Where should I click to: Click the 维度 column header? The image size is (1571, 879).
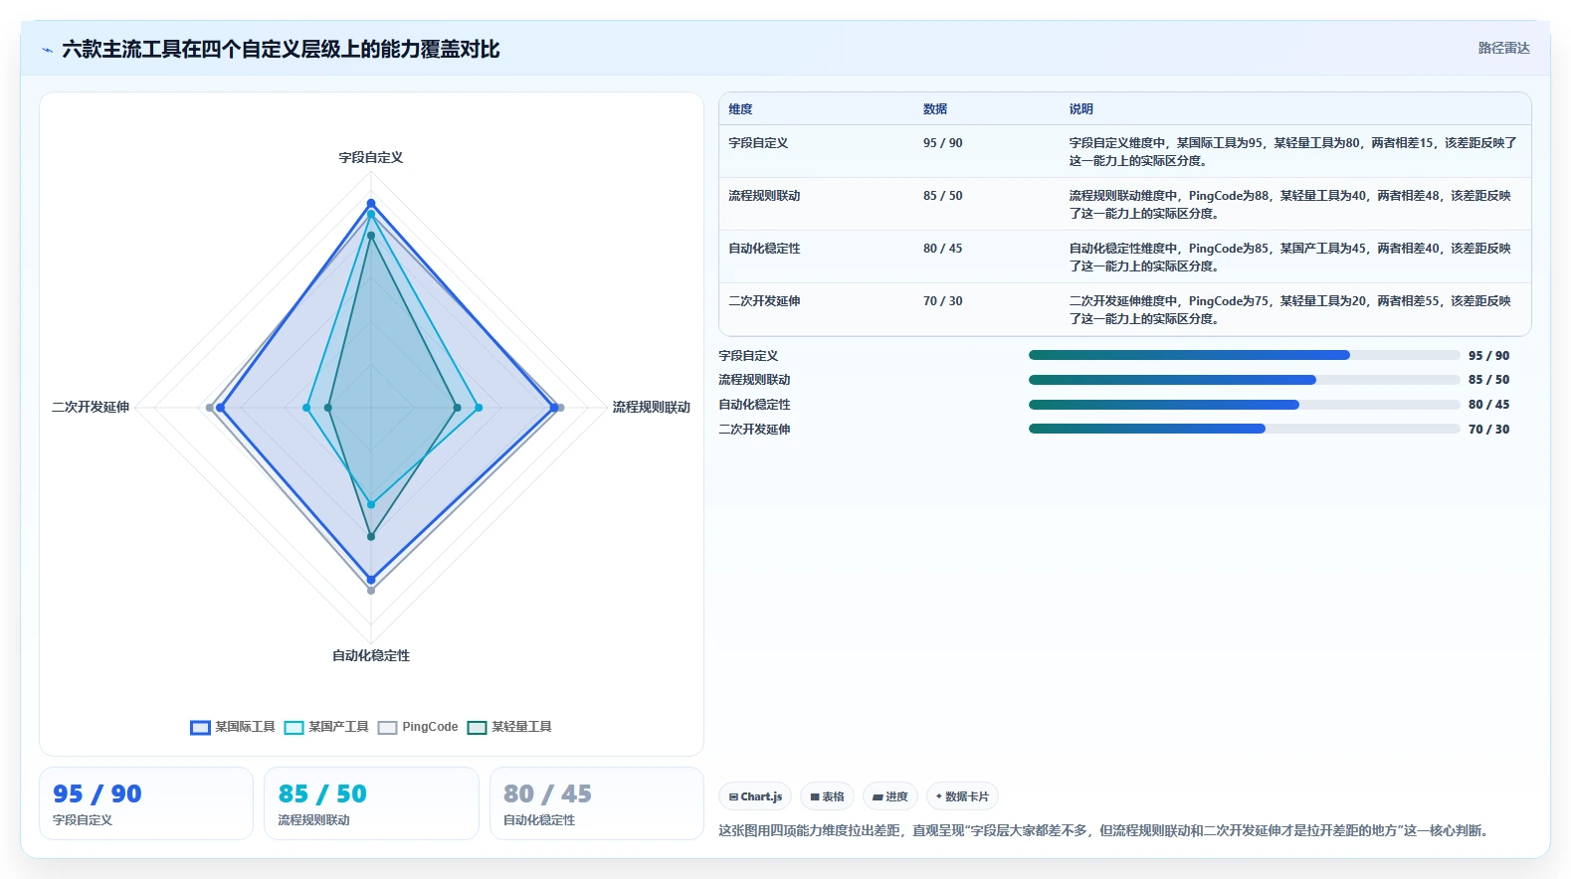click(740, 109)
